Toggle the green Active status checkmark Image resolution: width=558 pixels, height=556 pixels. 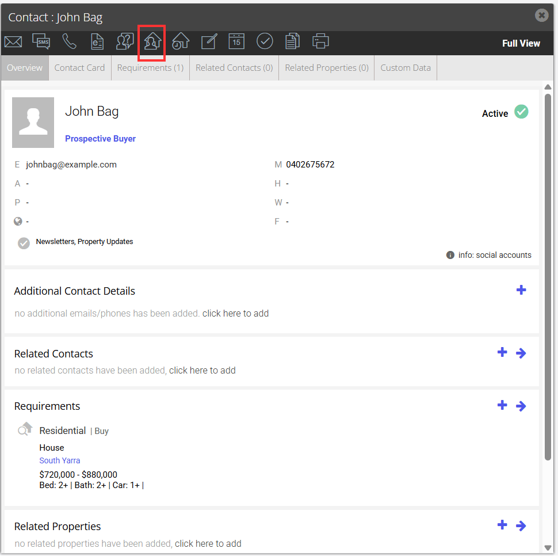pyautogui.click(x=521, y=112)
